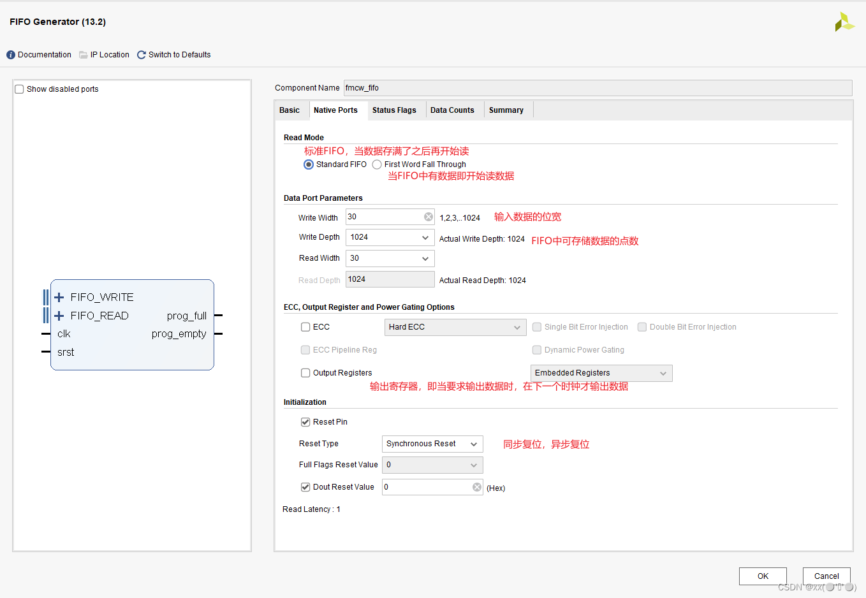Click the Read Depth disabled field

point(390,279)
